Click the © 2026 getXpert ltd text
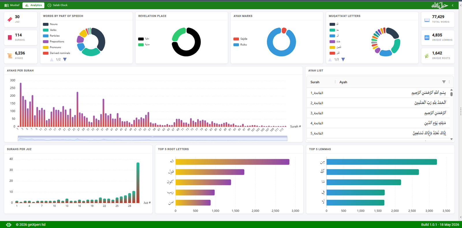462x228 pixels. pos(31,225)
